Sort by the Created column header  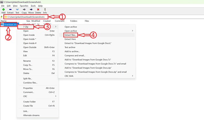click(47, 21)
